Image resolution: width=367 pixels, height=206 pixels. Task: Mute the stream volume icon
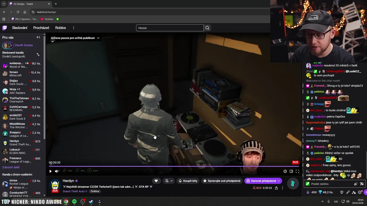[56, 171]
